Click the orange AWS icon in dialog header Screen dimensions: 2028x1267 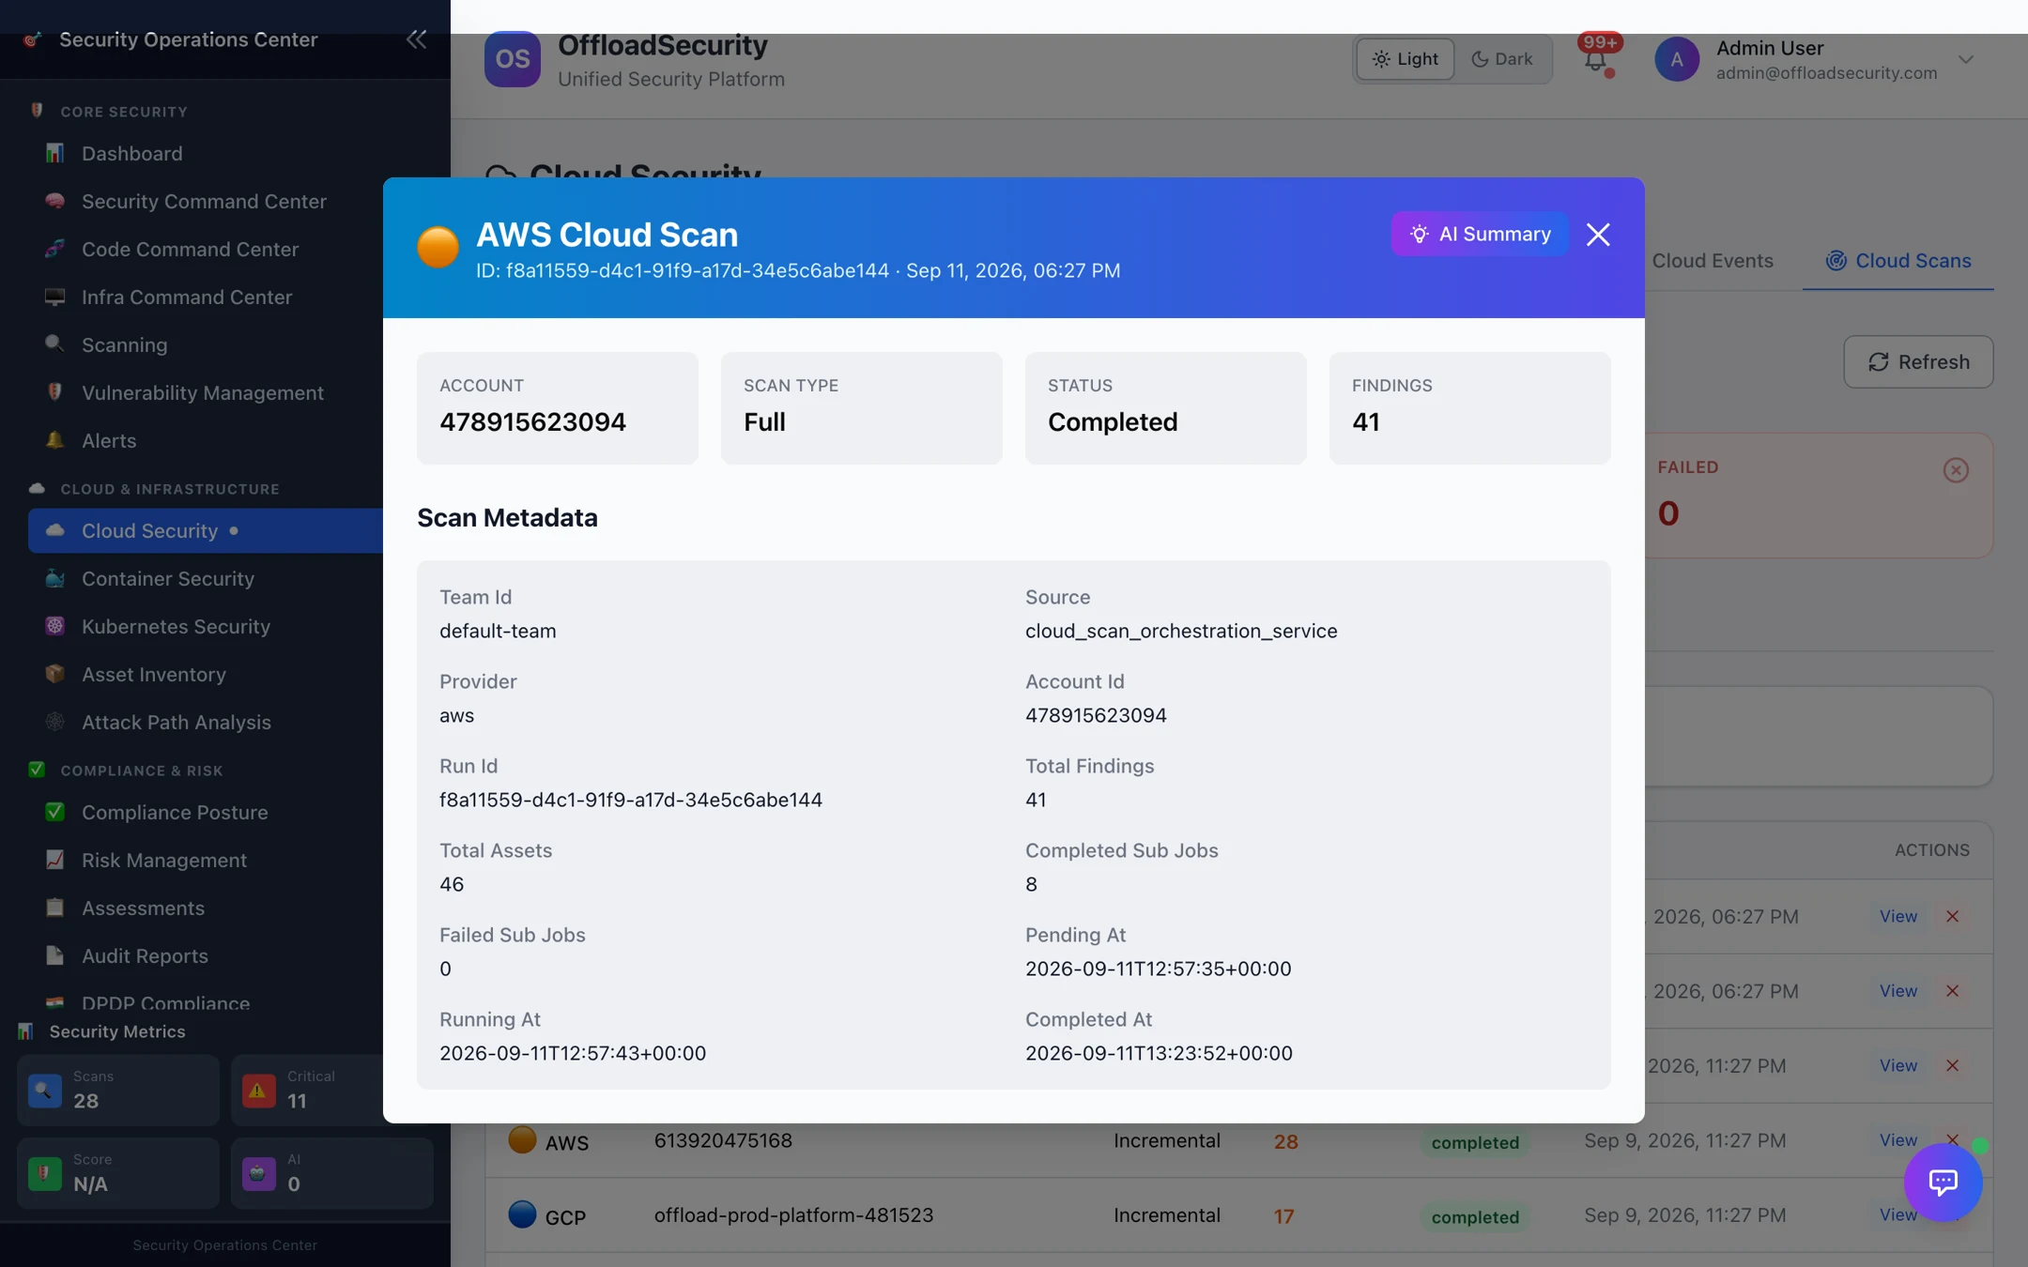(x=438, y=247)
